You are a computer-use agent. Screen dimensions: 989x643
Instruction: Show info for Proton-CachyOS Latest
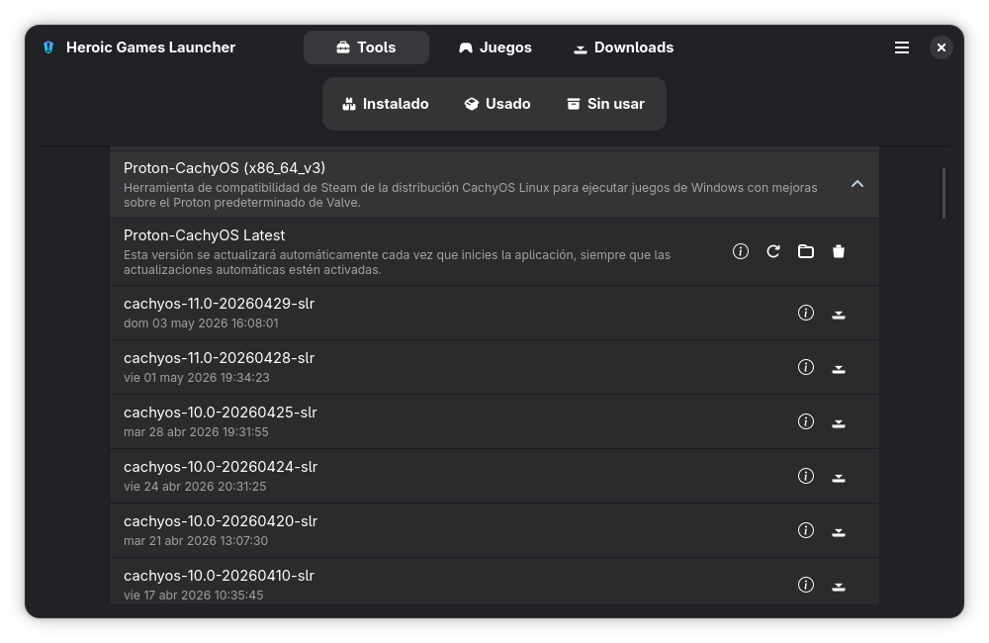coord(741,252)
